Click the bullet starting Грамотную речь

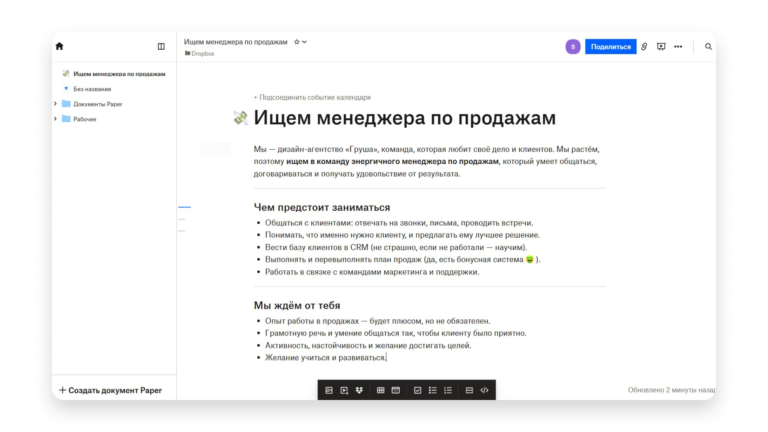click(396, 333)
